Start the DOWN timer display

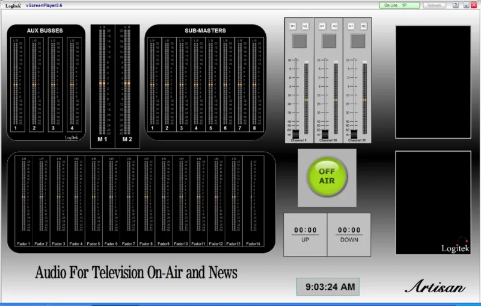pyautogui.click(x=349, y=234)
